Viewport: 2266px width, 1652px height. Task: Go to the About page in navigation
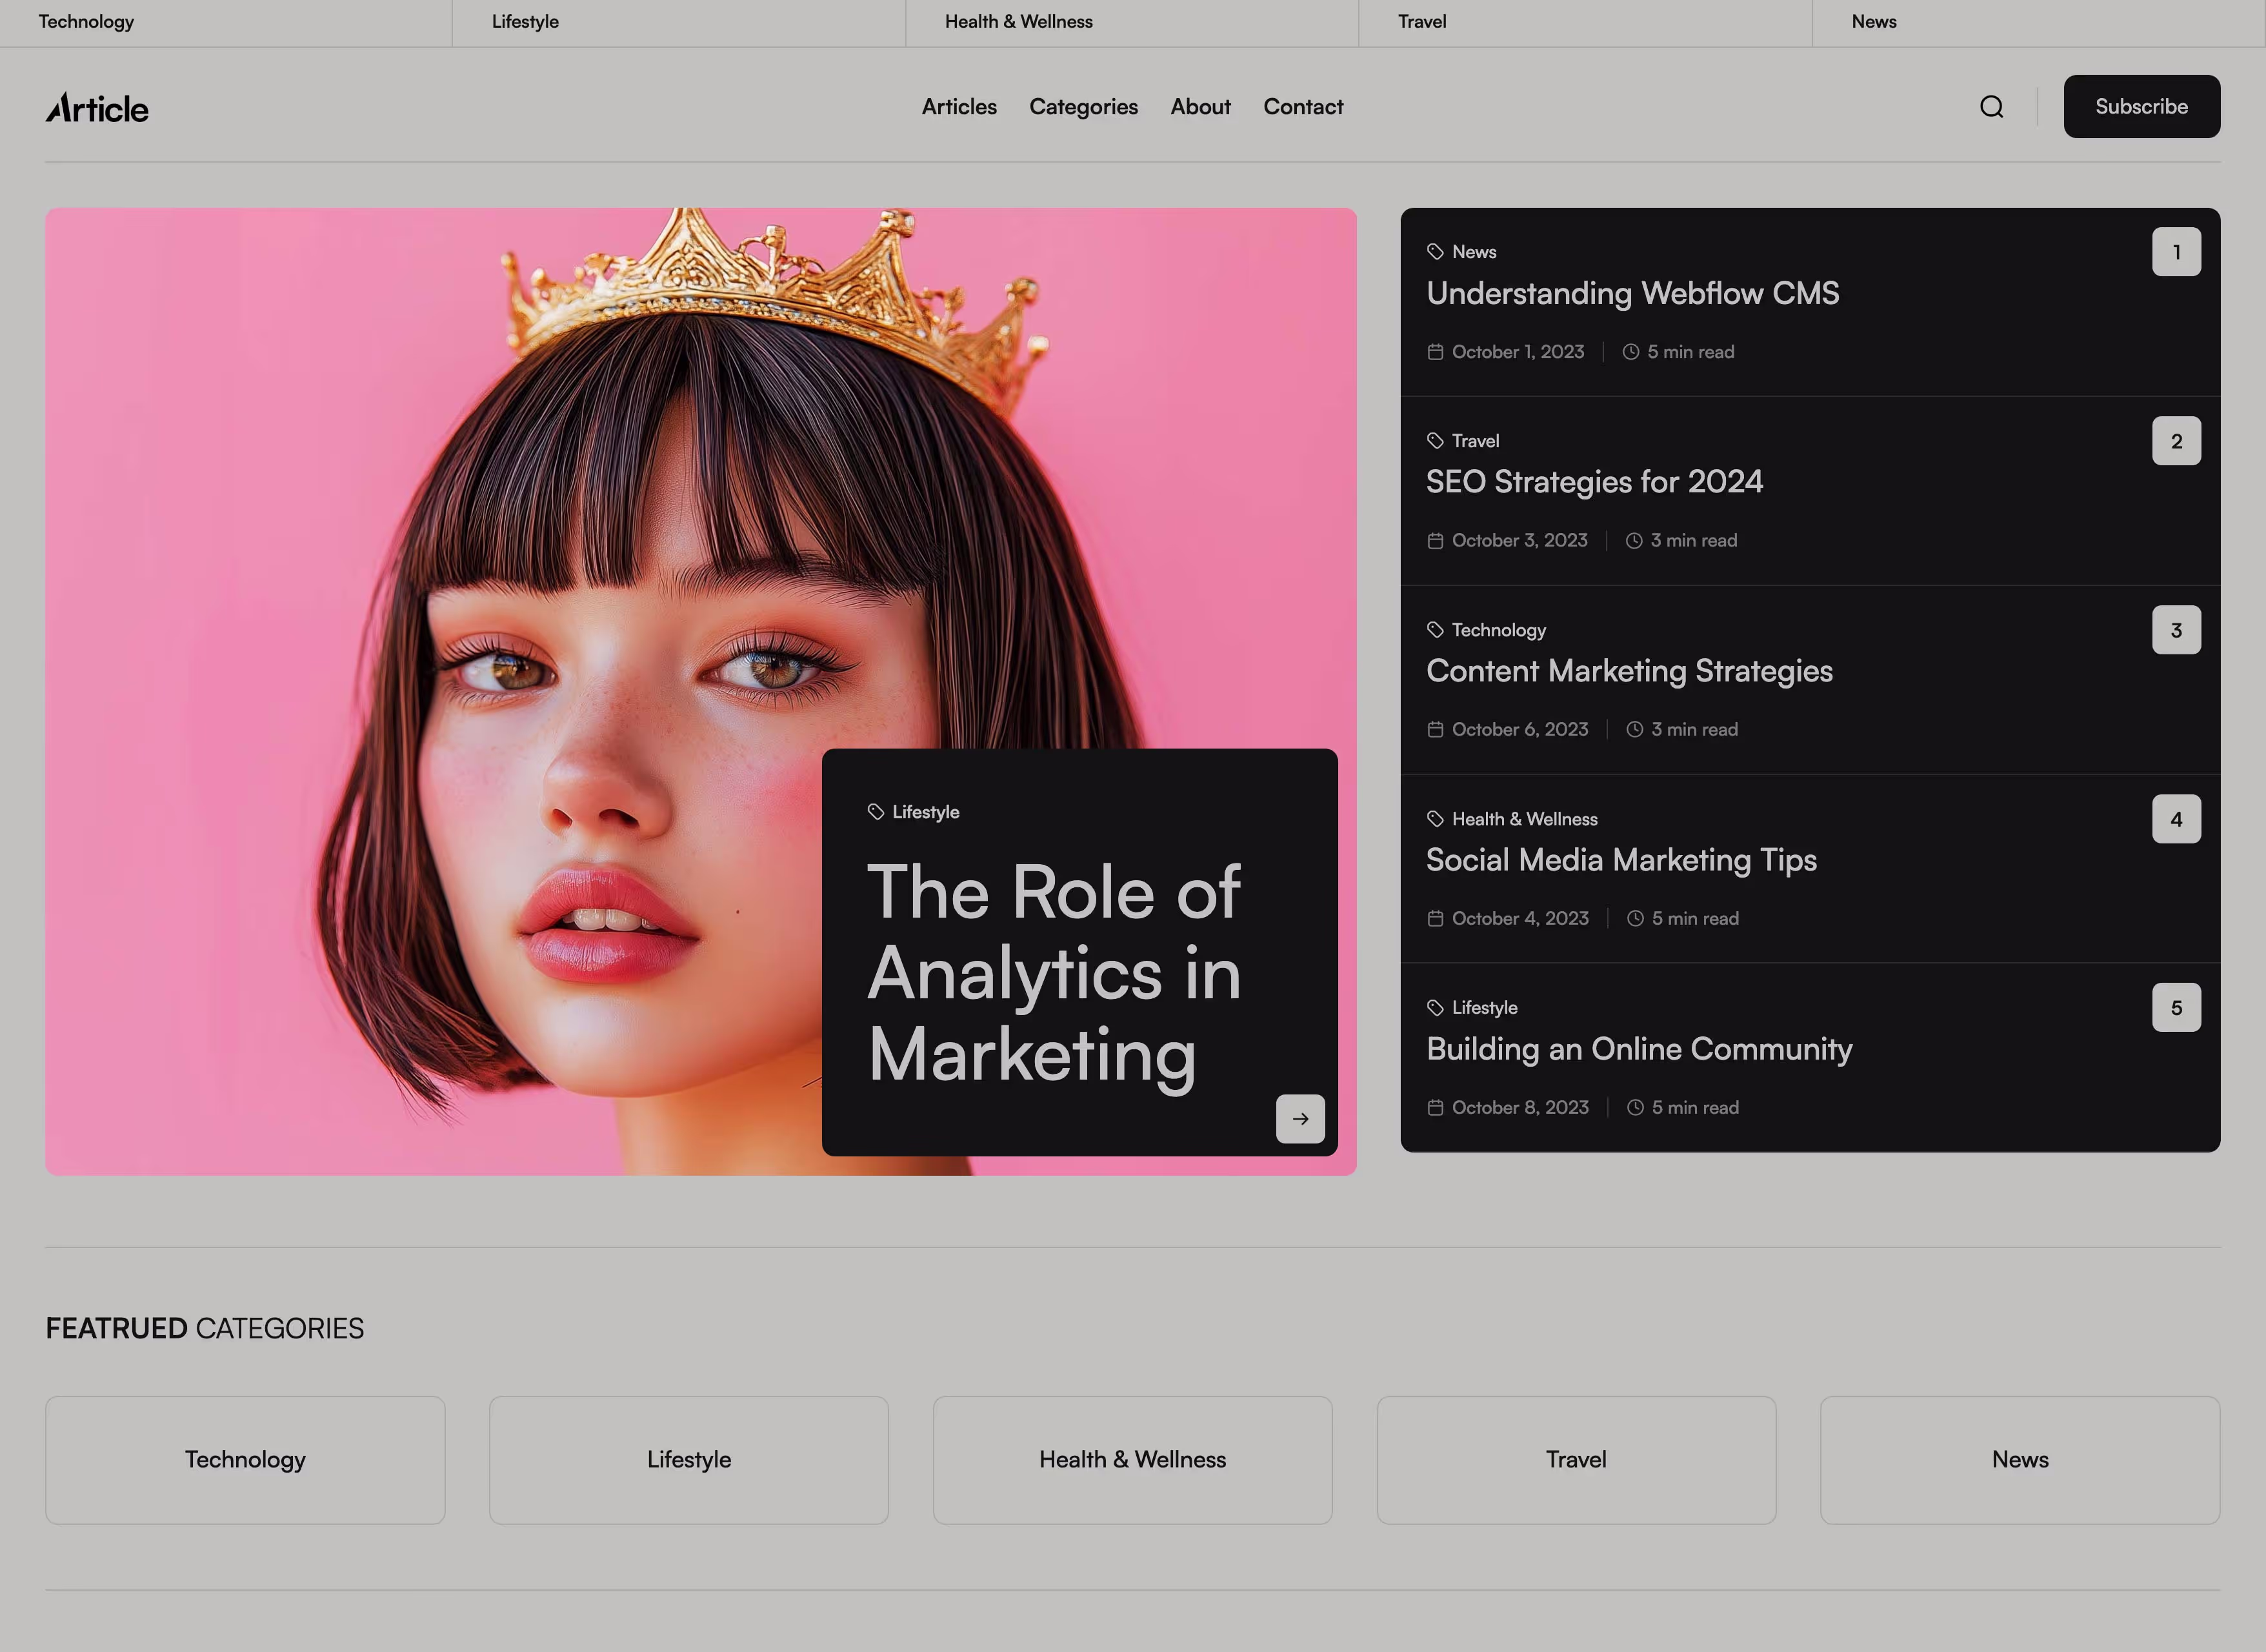tap(1201, 107)
